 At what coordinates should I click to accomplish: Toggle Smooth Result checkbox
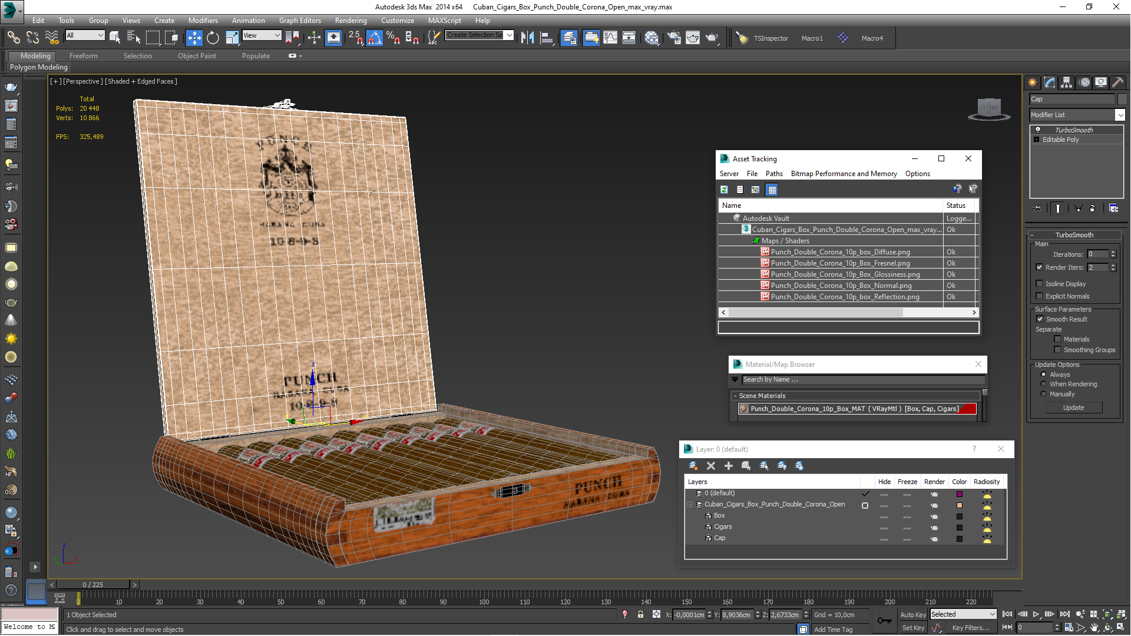pyautogui.click(x=1040, y=319)
